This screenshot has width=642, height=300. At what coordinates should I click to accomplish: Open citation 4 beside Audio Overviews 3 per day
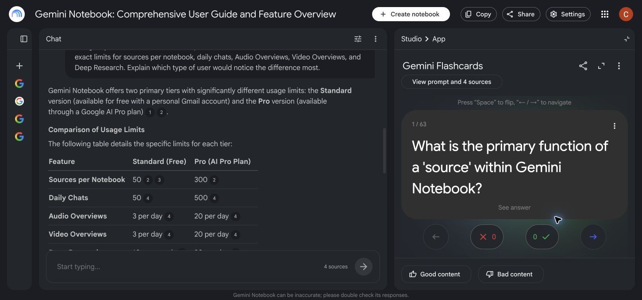coord(169,216)
